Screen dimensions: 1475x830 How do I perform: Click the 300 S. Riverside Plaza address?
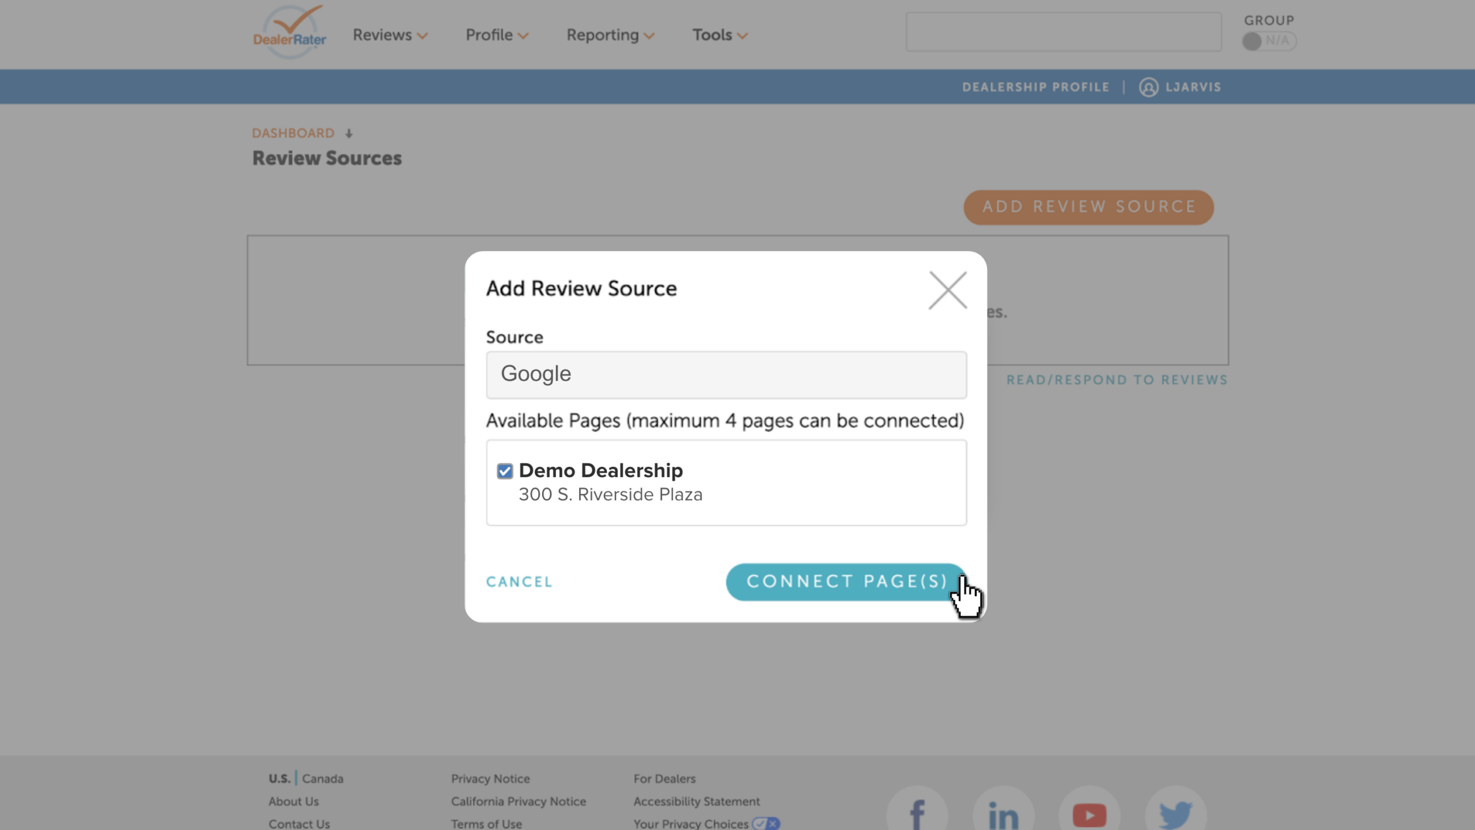(610, 495)
